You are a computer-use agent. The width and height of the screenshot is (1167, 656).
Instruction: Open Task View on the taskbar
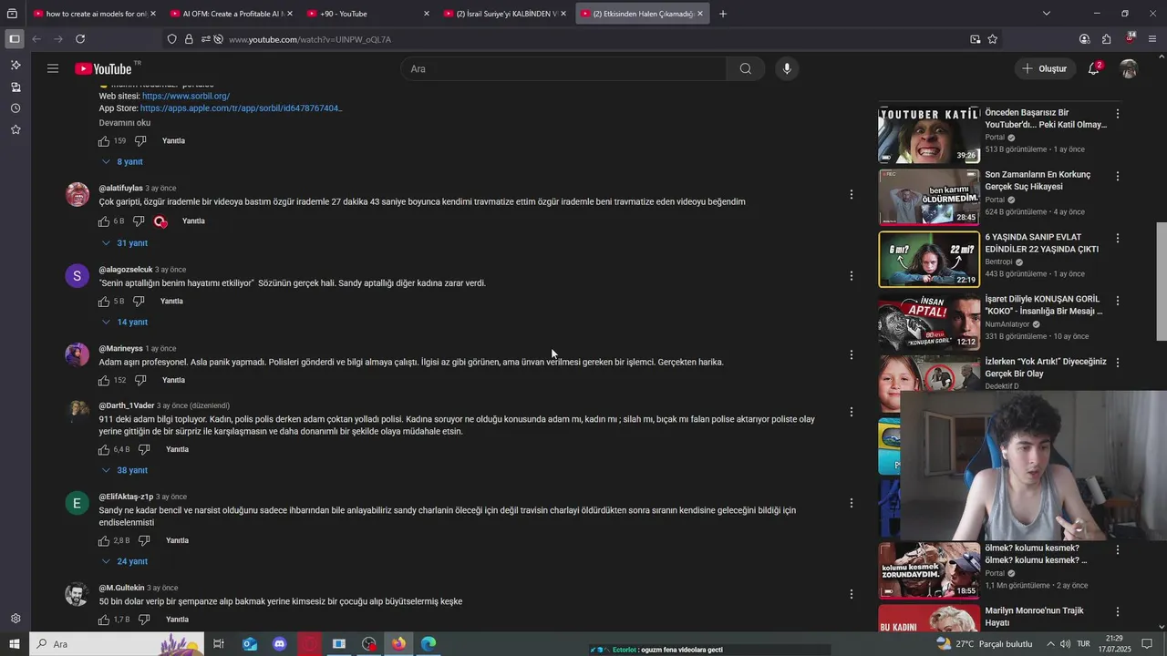219,644
